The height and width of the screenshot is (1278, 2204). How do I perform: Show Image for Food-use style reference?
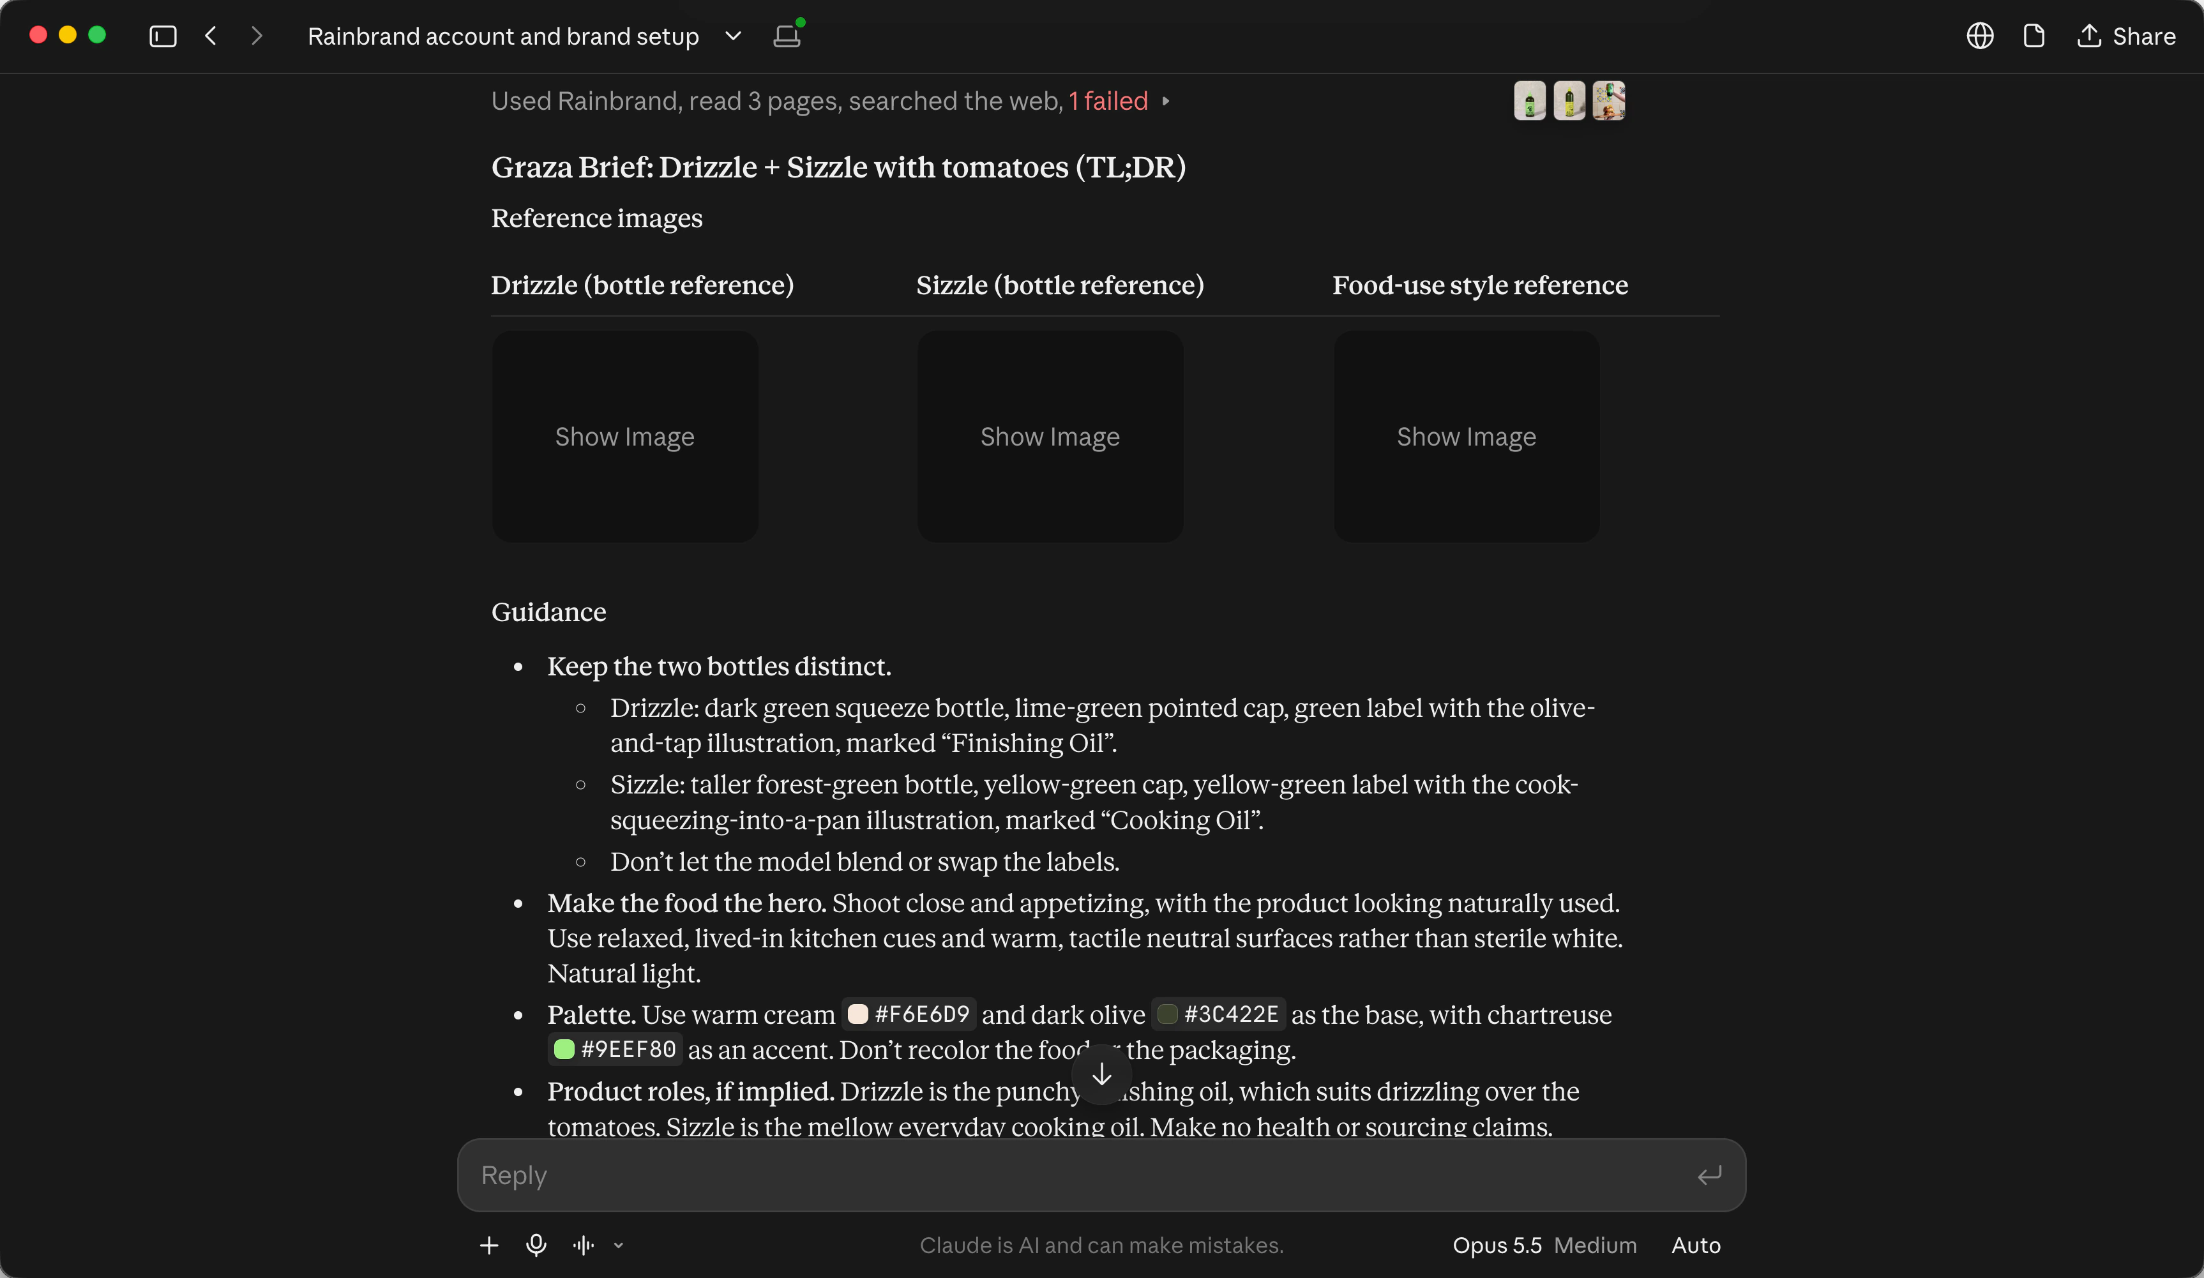(1466, 437)
